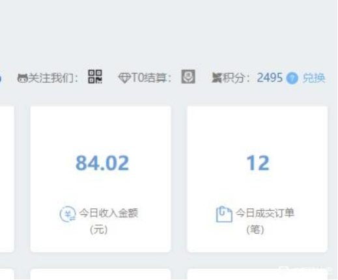
Task: Click the document icon for 今日成交订单
Action: (224, 214)
